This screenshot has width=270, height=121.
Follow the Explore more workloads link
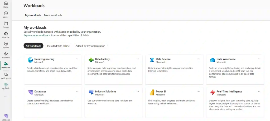point(37,36)
